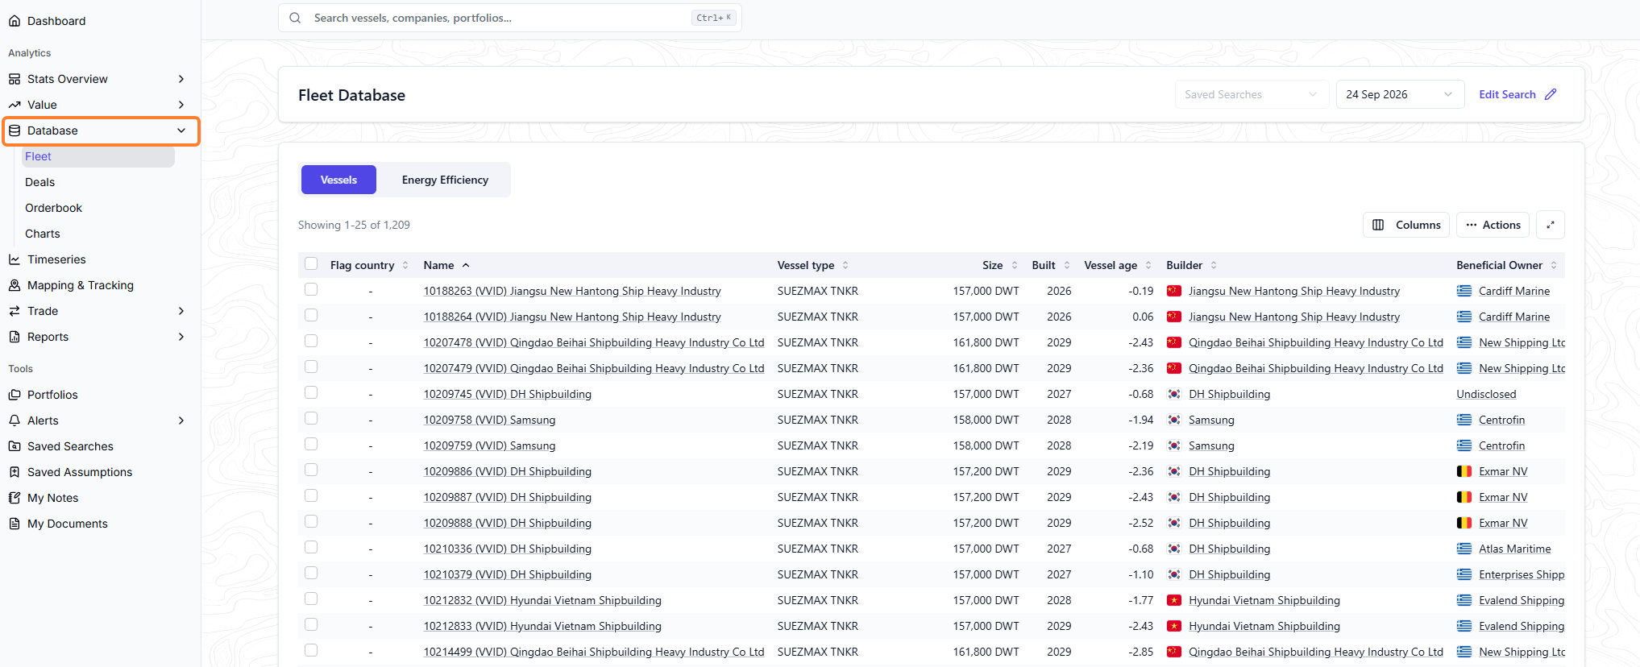1640x667 pixels.
Task: Click the expand table fullscreen icon
Action: pyautogui.click(x=1551, y=225)
